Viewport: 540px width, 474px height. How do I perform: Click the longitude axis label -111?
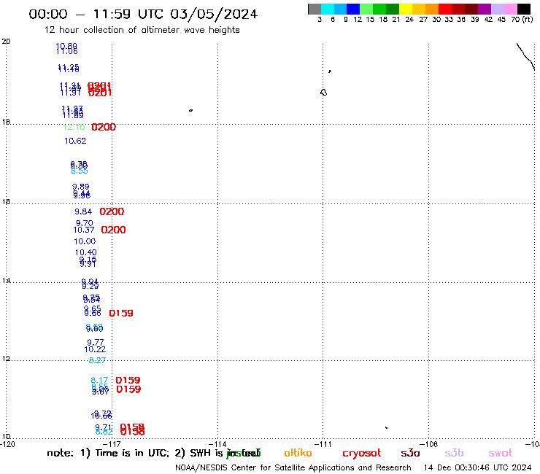[x=323, y=444]
